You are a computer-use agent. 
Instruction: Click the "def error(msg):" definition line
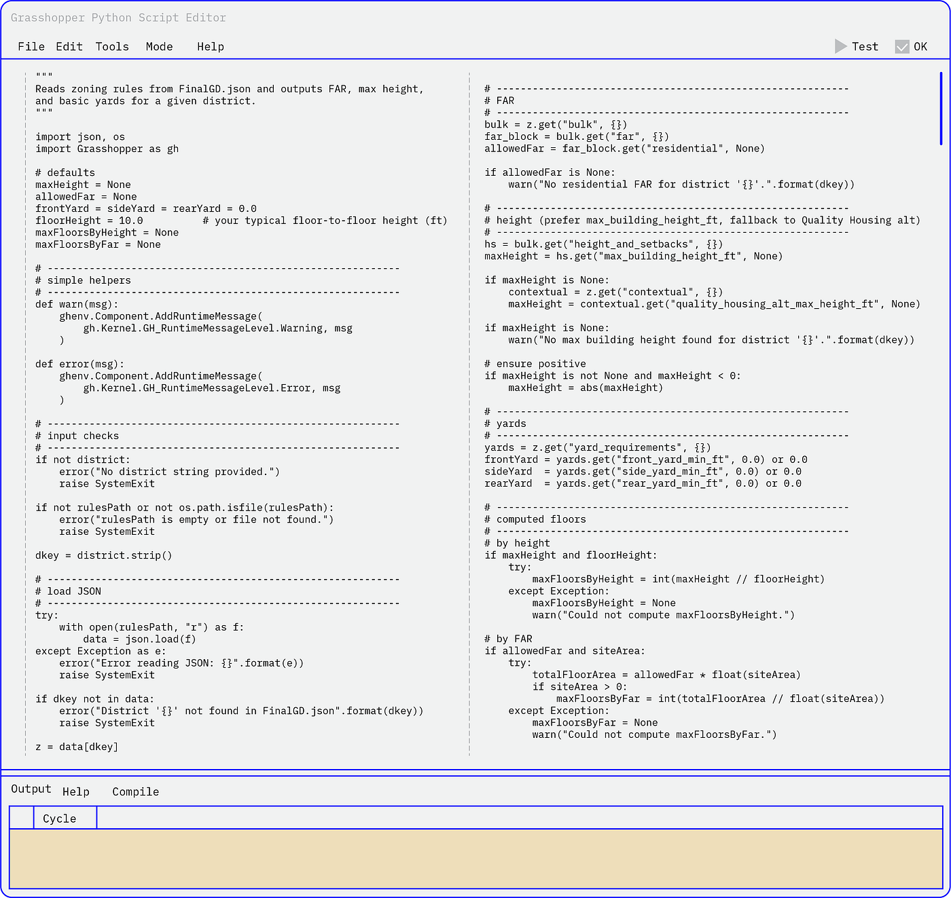pyautogui.click(x=80, y=364)
